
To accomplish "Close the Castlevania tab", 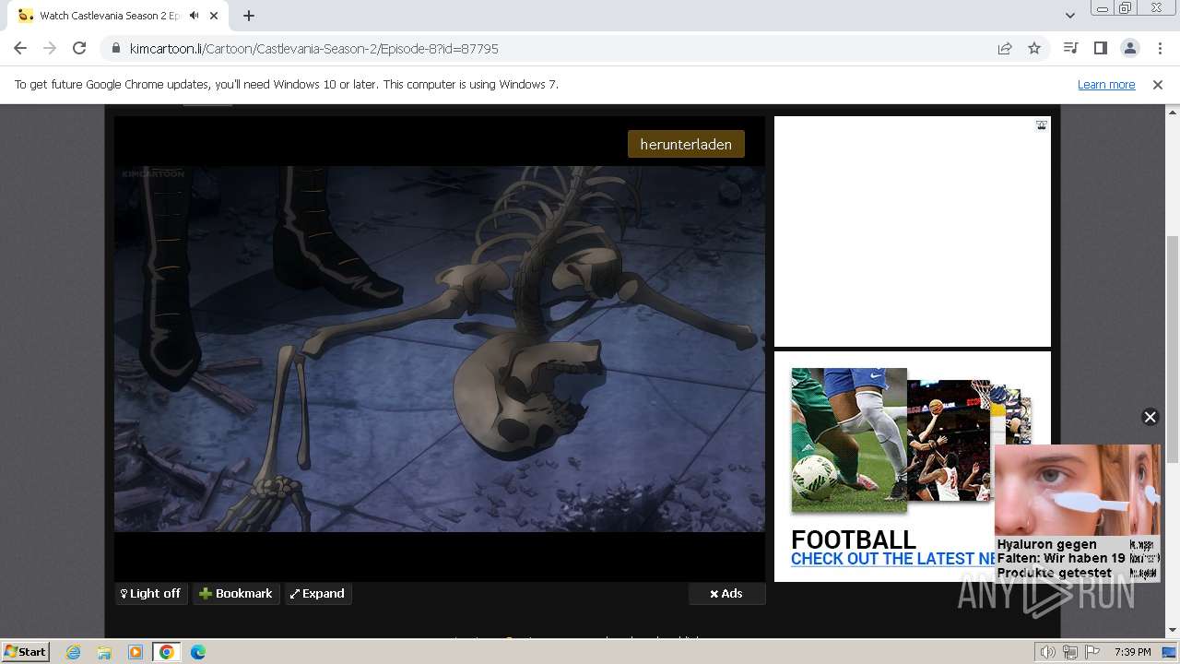I will point(215,16).
